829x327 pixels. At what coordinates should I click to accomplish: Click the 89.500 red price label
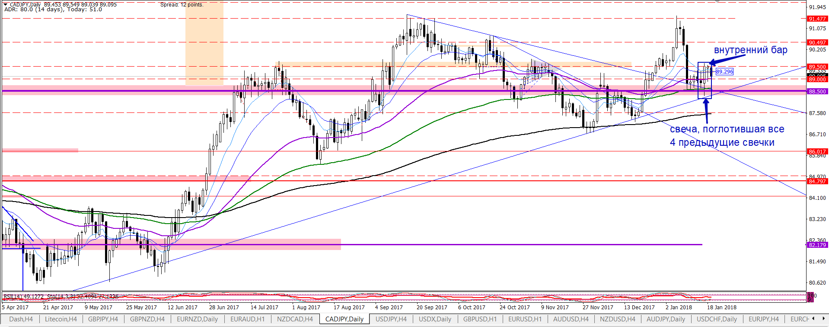point(817,67)
